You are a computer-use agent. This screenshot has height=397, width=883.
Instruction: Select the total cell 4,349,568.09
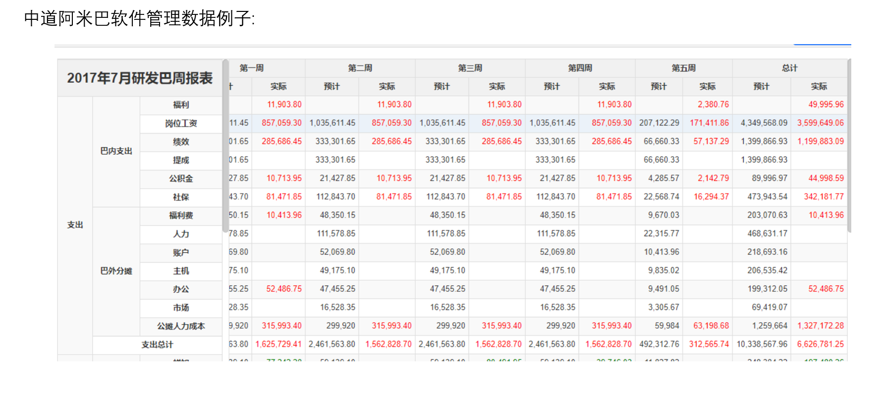pyautogui.click(x=762, y=123)
